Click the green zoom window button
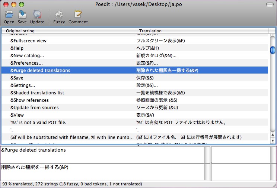This screenshot has width=277, height=188. pyautogui.click(x=21, y=4)
